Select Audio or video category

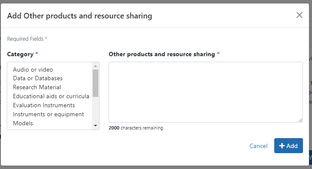(33, 69)
